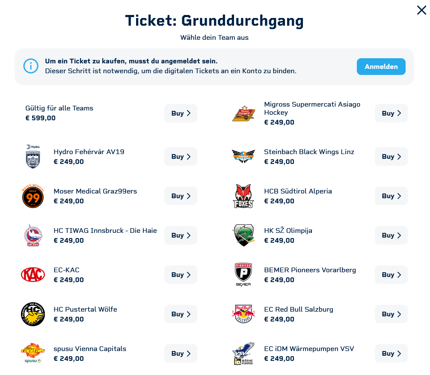The image size is (430, 375).
Task: Buy the all-teams ticket for € 599,00
Action: pos(181,113)
